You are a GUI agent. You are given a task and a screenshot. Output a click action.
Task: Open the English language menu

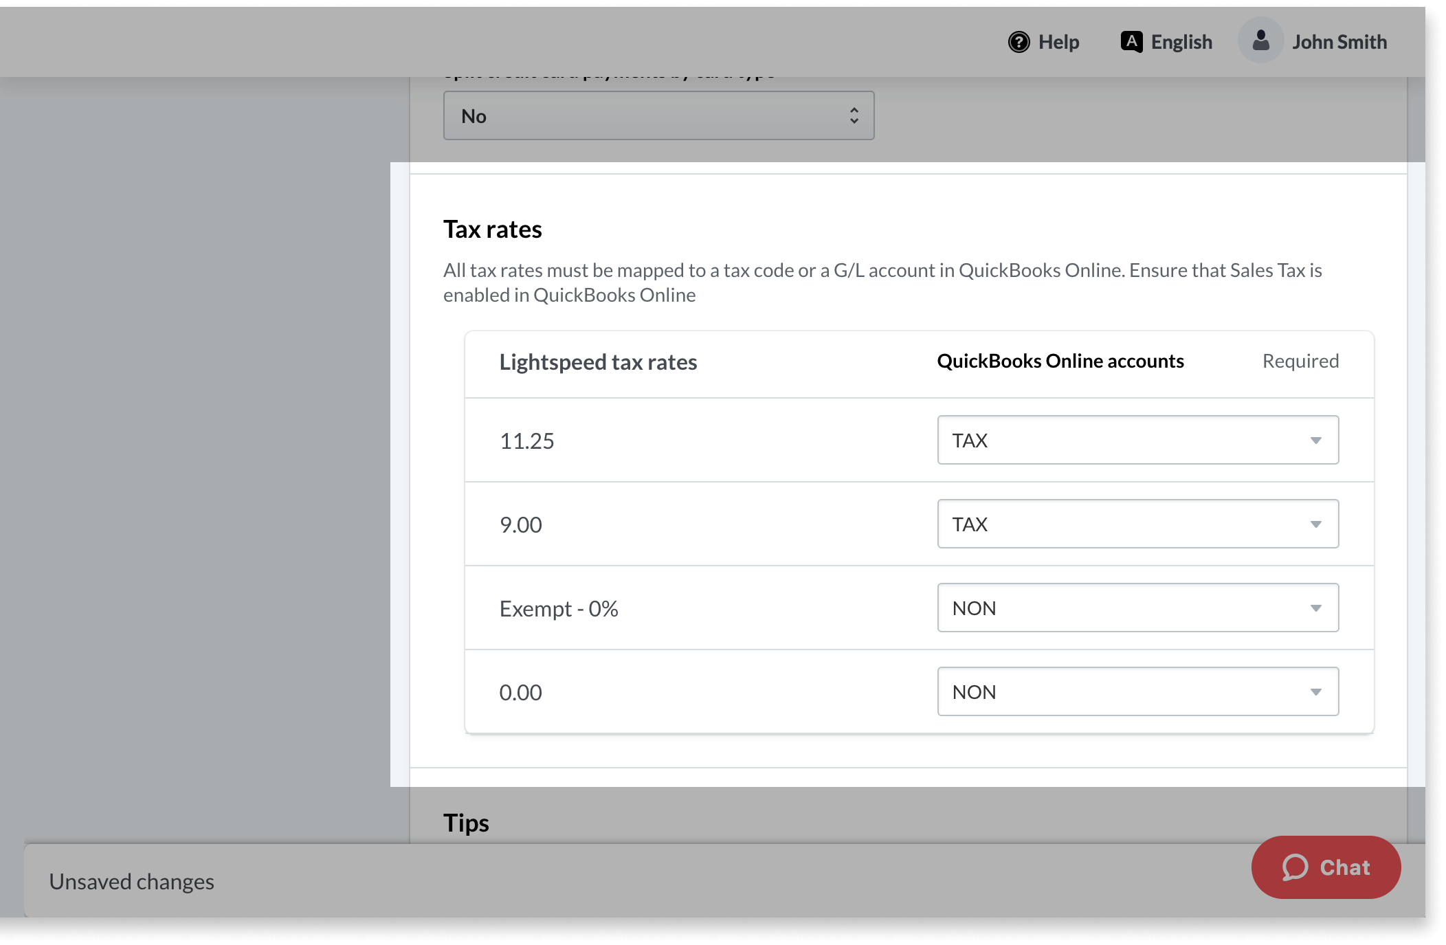pos(1181,42)
